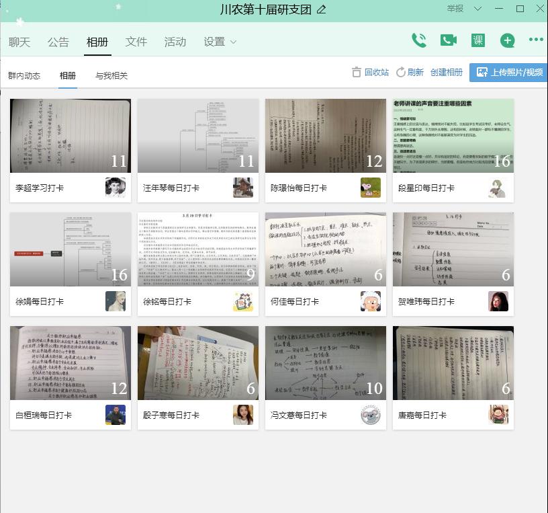Open title bar dropdown arrow menu
Screen dimensions: 548x513
pyautogui.click(x=477, y=9)
